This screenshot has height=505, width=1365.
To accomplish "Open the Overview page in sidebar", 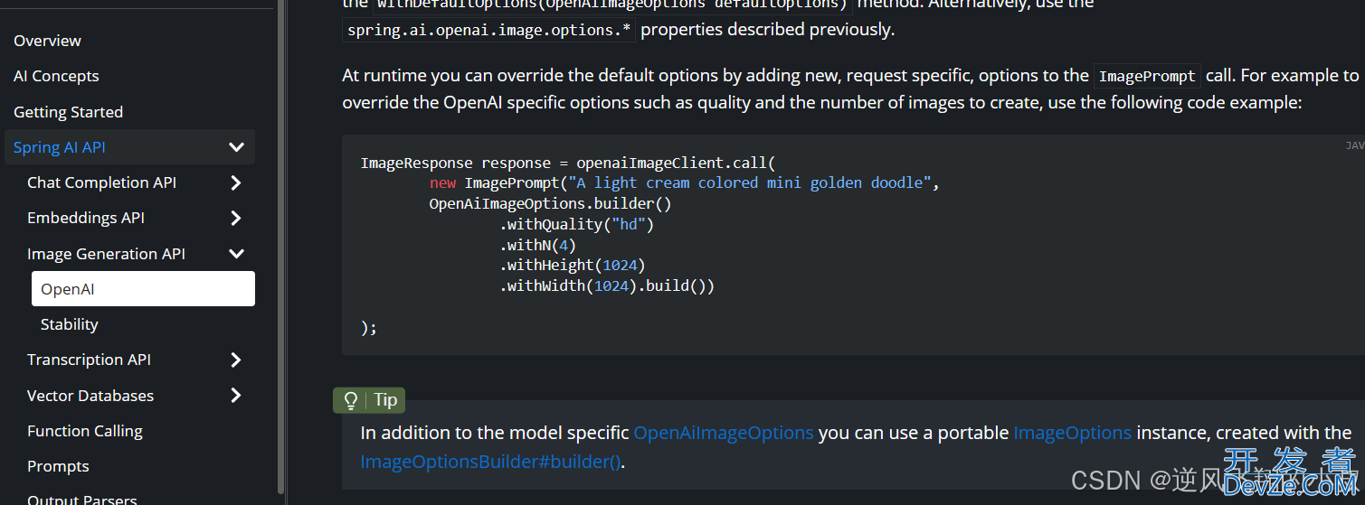I will [x=47, y=41].
